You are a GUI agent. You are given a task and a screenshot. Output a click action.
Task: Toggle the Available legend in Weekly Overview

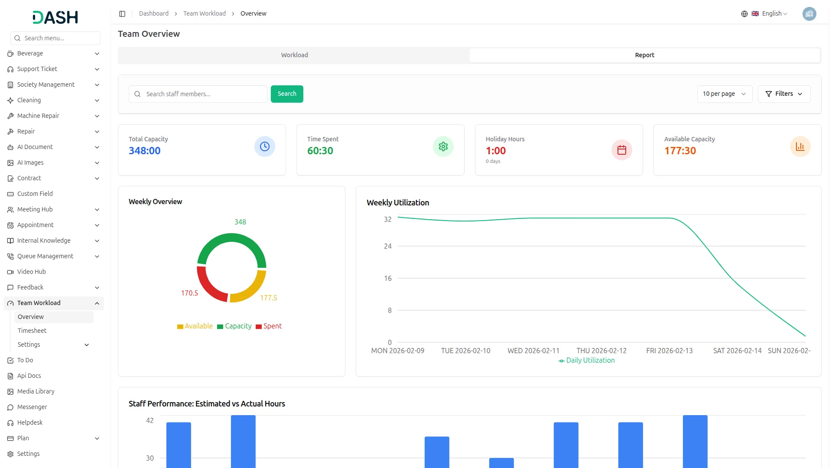pyautogui.click(x=195, y=326)
